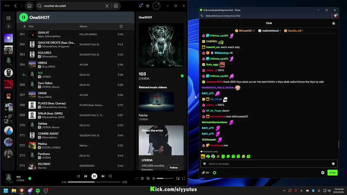Toggle shuffle playback
Viewport: 347px width, 195px height.
tap(78, 176)
